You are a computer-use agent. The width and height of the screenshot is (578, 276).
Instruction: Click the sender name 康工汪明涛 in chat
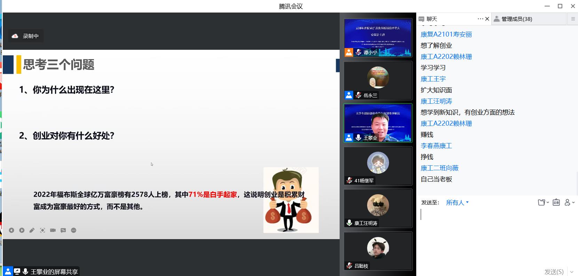click(436, 101)
